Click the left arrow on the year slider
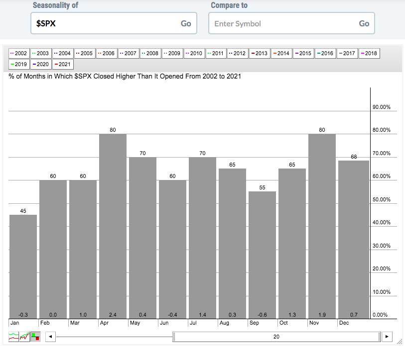Image resolution: width=405 pixels, height=347 pixels. click(x=50, y=337)
